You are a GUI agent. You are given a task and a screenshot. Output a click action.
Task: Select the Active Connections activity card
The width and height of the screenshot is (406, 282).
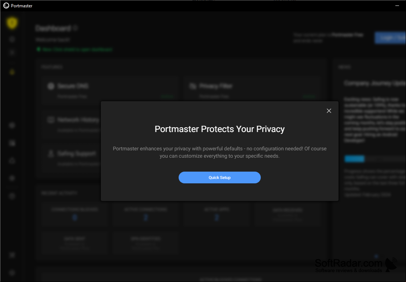[146, 215]
